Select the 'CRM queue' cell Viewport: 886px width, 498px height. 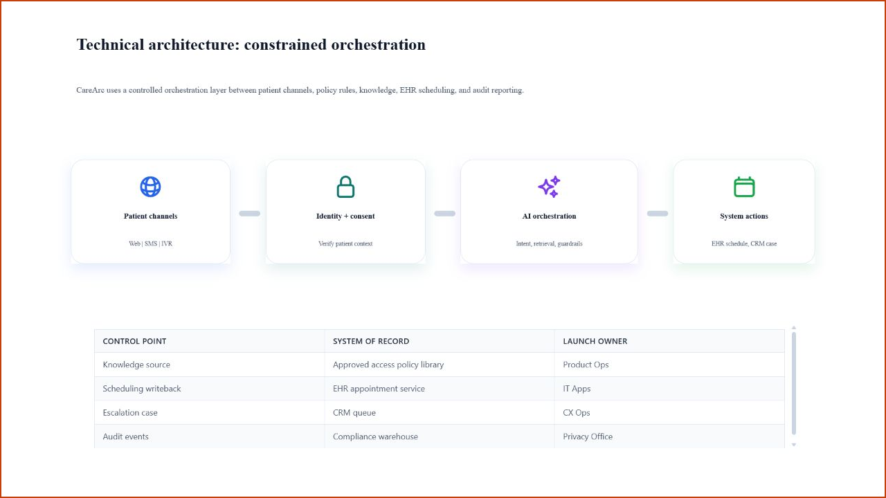tap(440, 412)
